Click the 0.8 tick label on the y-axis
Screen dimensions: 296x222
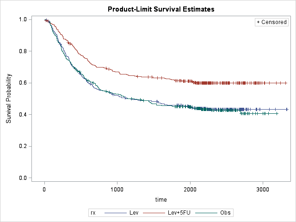tap(22, 51)
